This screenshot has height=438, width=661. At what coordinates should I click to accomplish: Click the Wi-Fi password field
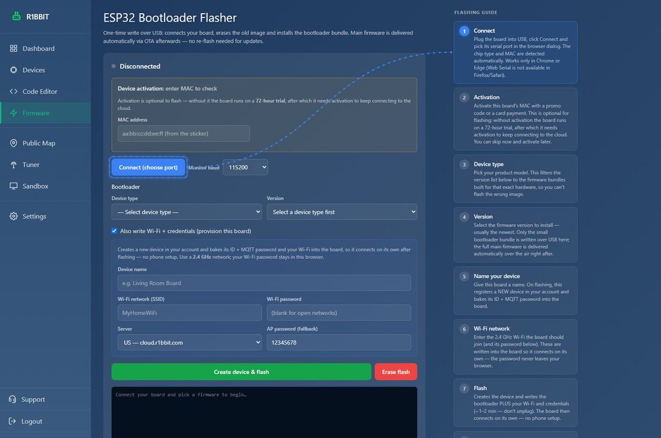[339, 313]
